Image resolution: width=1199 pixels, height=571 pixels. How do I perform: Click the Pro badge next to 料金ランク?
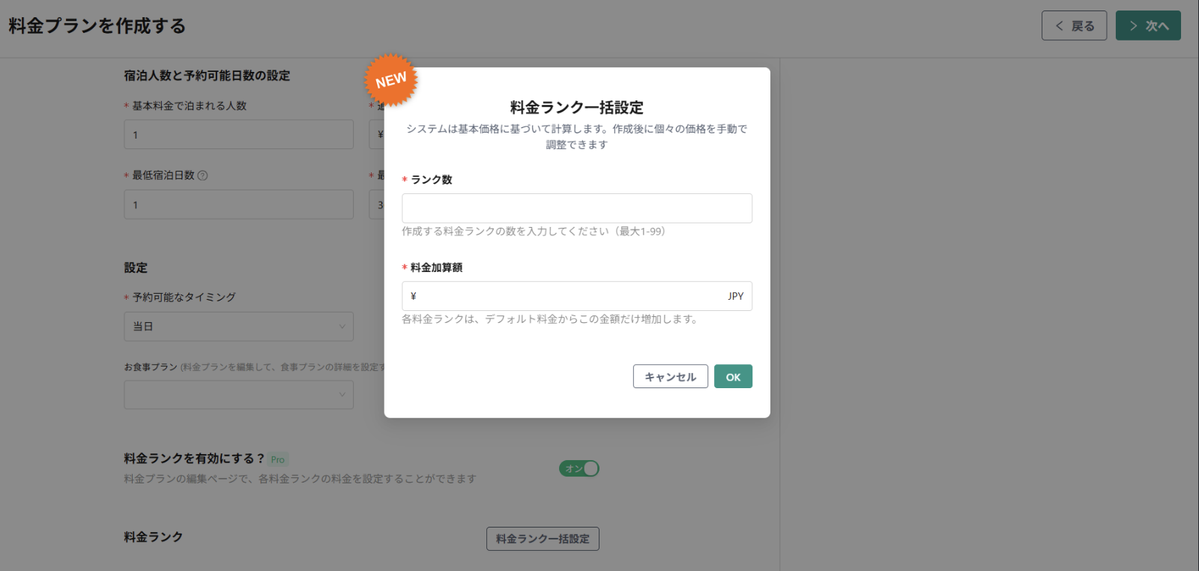click(x=278, y=459)
